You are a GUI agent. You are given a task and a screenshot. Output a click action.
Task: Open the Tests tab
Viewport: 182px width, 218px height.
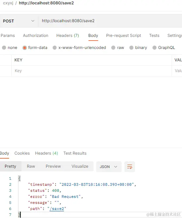tap(154, 36)
